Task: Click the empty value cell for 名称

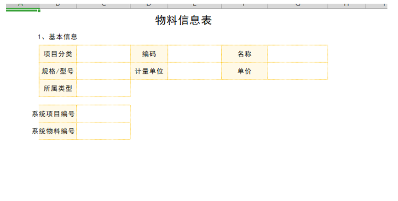Action: [x=297, y=54]
